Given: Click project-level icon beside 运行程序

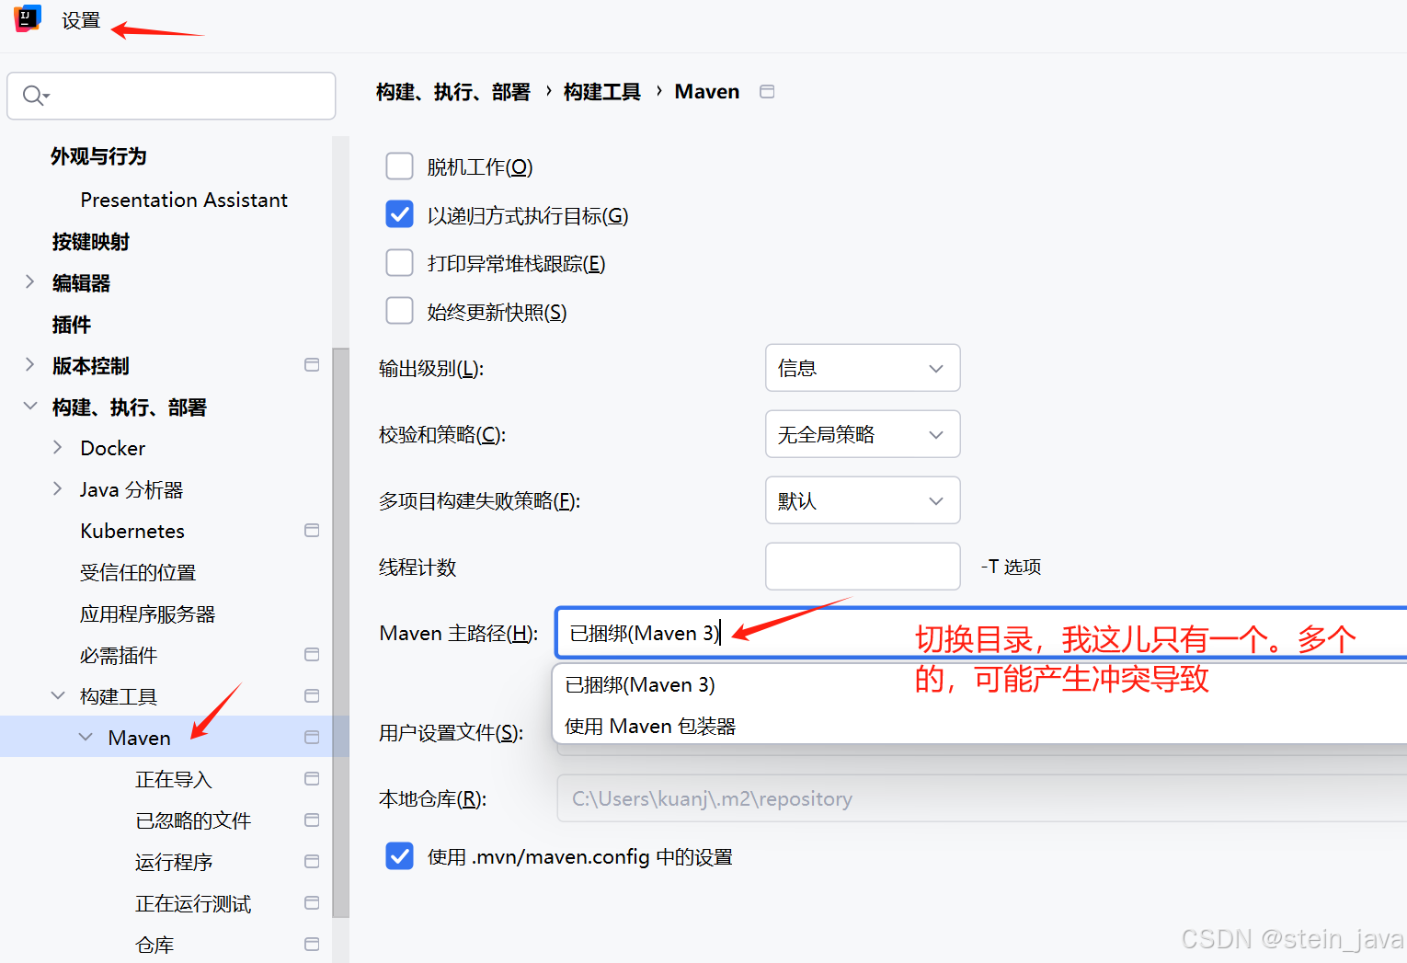Looking at the screenshot, I should click(312, 862).
